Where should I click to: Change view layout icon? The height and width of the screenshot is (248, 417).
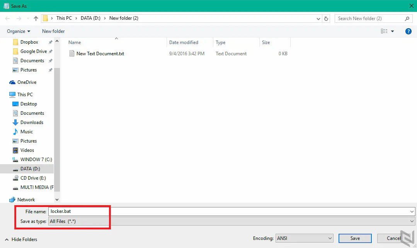(x=384, y=31)
